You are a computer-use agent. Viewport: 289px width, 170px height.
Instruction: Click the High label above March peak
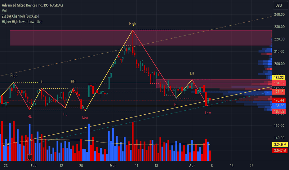click(132, 24)
